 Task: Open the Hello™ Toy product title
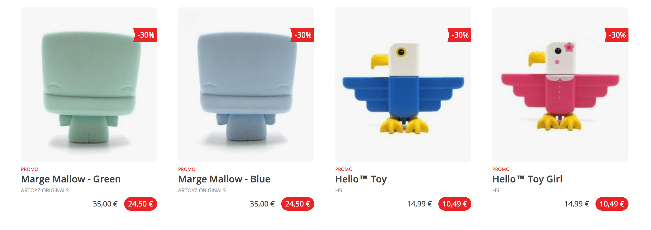[361, 179]
